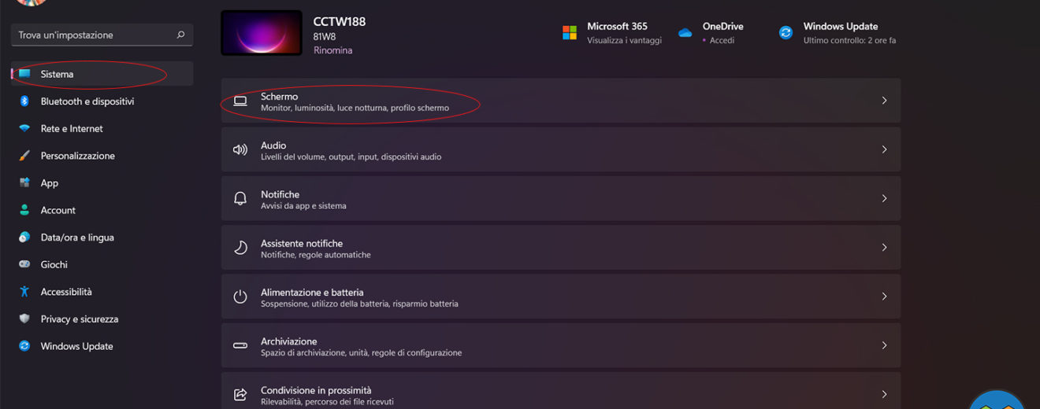
Task: Click the Audio speaker icon
Action: [240, 149]
